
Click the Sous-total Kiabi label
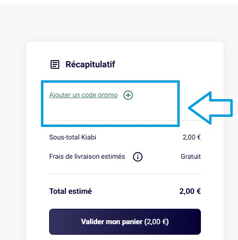(73, 137)
